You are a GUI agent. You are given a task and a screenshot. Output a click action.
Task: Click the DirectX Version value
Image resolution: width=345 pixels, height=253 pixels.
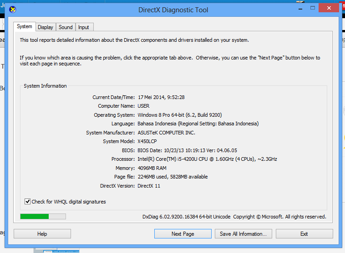[149, 186]
